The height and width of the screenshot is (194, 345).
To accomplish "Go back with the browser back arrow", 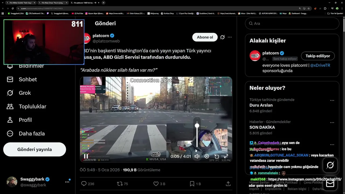I will (3, 8).
